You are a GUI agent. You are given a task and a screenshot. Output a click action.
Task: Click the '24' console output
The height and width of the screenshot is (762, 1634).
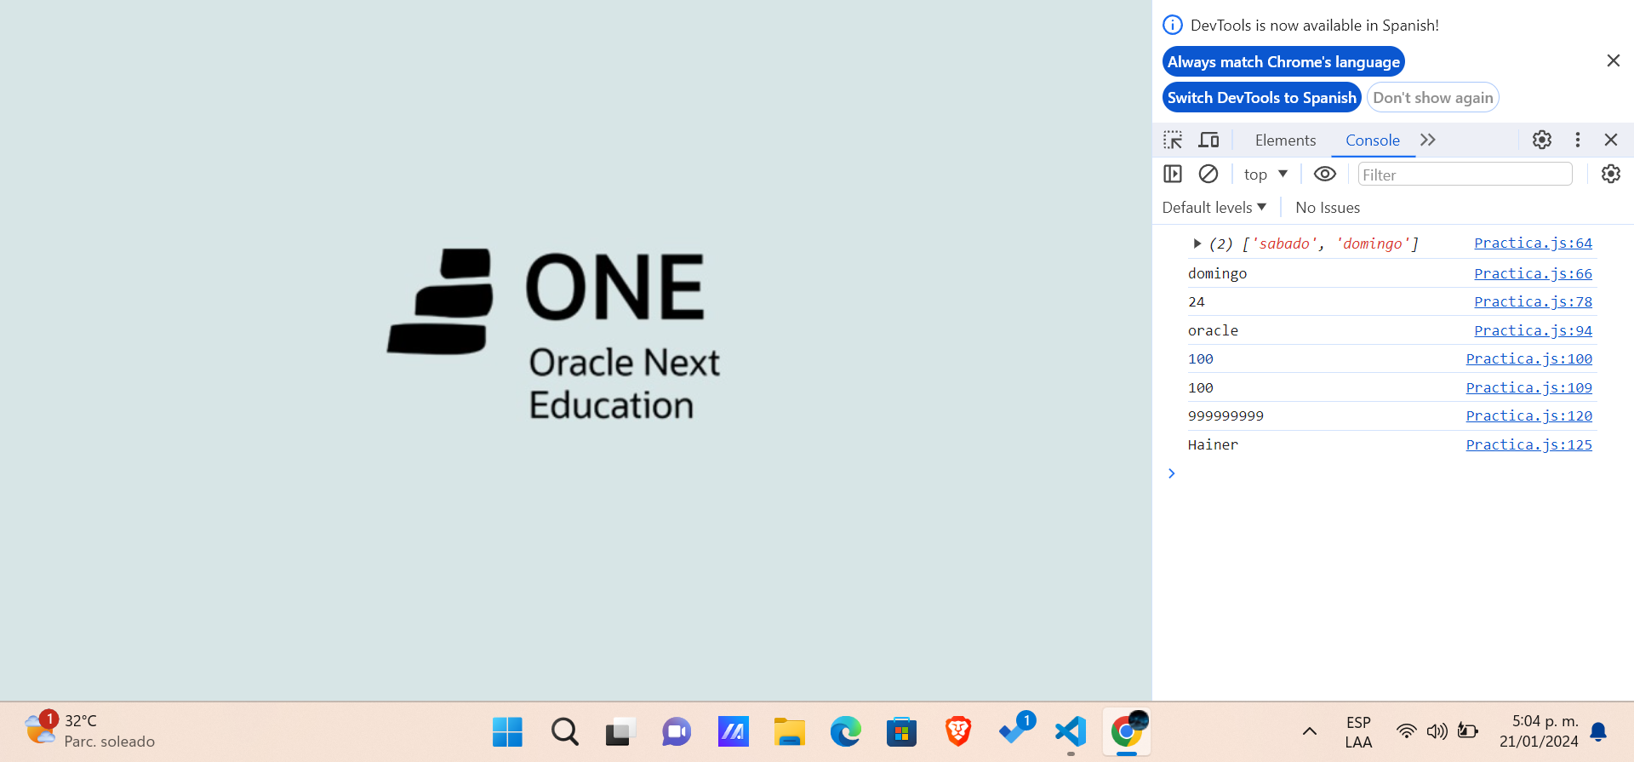click(x=1197, y=301)
